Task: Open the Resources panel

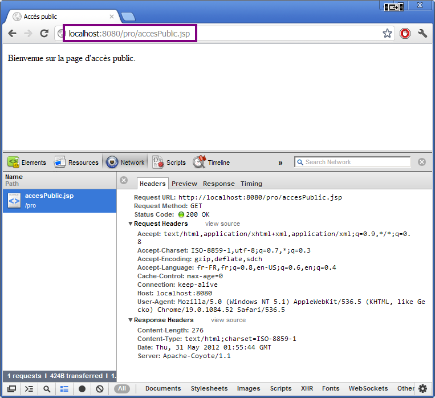Action: [76, 163]
